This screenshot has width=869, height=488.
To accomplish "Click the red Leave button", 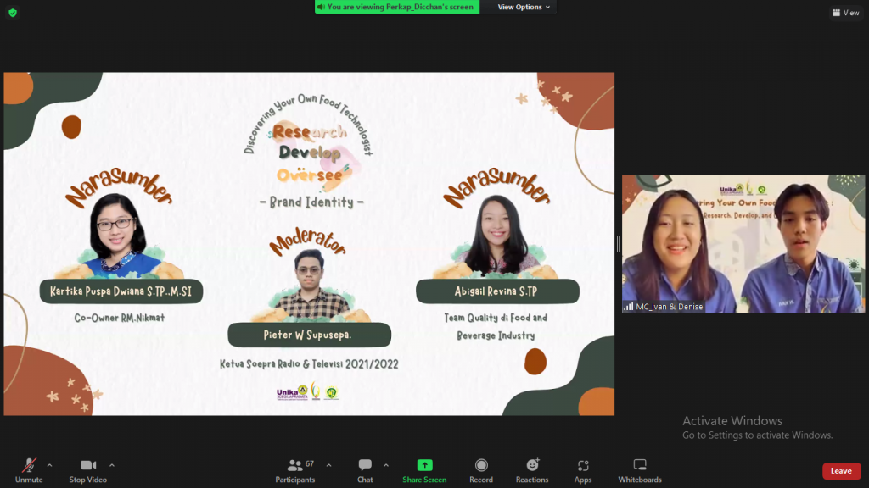I will tap(840, 471).
